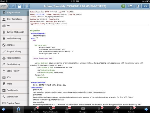Open eRx Refills in bottom bar
The image size is (150, 113).
99,109
